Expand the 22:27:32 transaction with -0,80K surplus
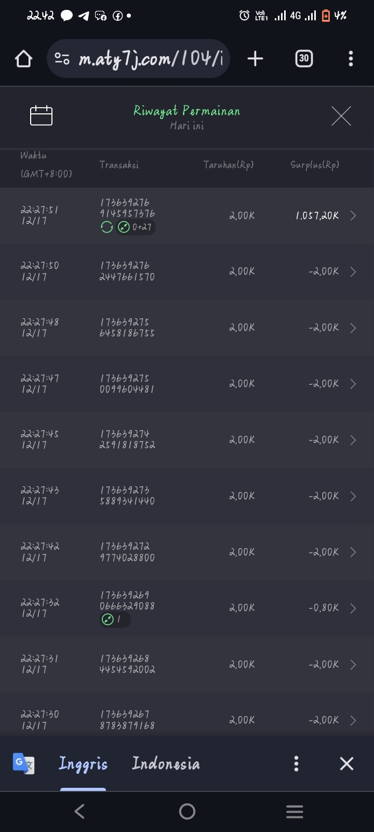The image size is (374, 832). 353,608
